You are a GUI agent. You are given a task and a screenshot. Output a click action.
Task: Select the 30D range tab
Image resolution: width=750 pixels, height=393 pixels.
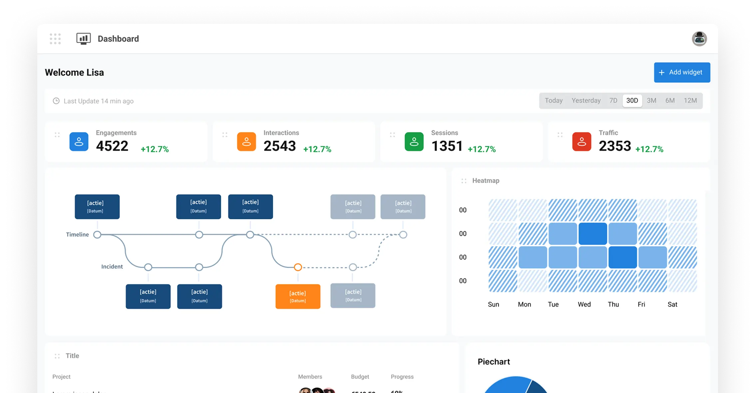coord(632,101)
